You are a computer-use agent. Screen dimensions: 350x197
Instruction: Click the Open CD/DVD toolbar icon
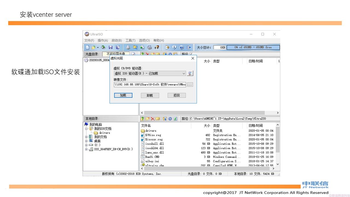[x=128, y=47]
